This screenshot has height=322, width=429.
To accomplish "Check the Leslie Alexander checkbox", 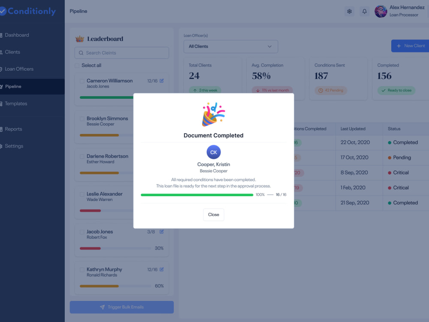I will (82, 194).
